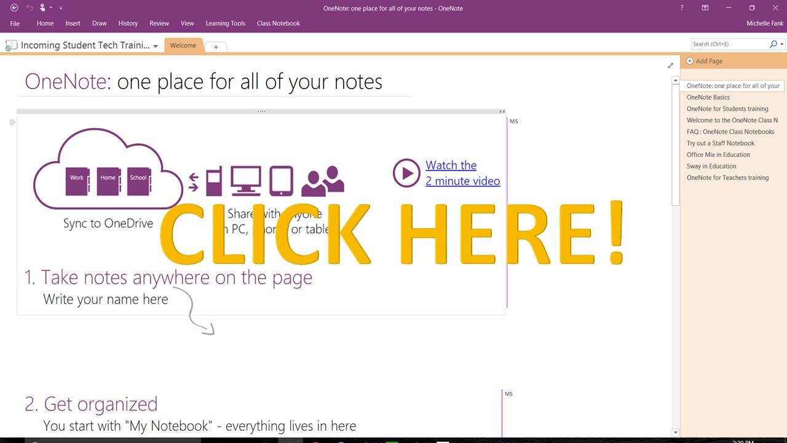The width and height of the screenshot is (787, 443).
Task: Click the Ribbon Display Options icon
Action: [705, 8]
